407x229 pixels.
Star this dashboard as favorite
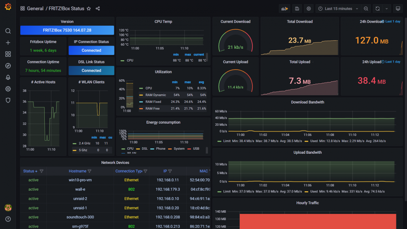point(89,9)
